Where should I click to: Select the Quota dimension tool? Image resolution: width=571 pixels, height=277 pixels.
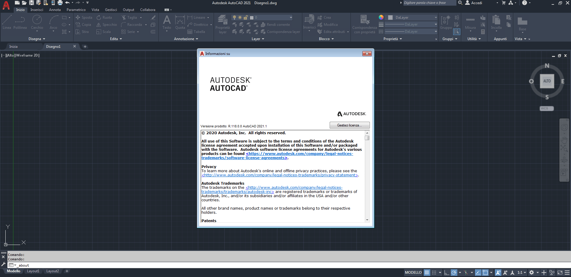(180, 22)
